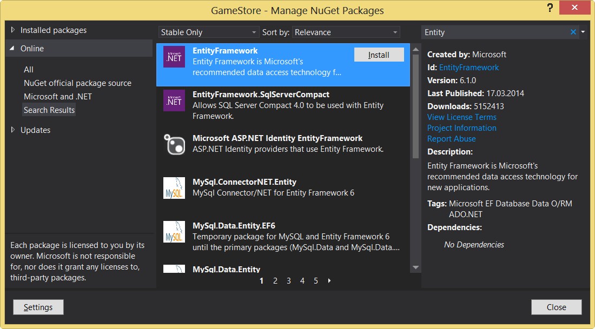Open EntityFramework Id link
Viewport: 595px width, 329px height.
click(468, 68)
